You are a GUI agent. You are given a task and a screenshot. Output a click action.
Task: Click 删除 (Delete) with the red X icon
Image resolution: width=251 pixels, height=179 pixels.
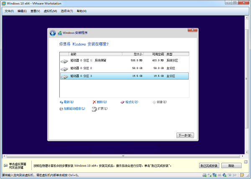pyautogui.click(x=100, y=102)
